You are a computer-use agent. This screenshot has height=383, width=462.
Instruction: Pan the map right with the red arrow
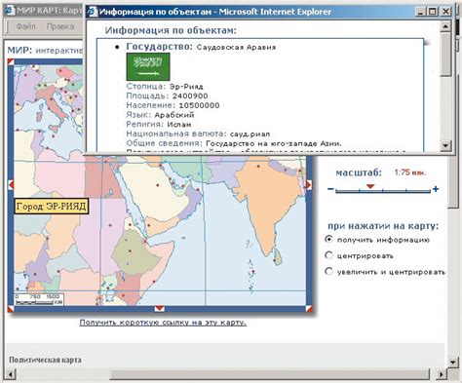pyautogui.click(x=309, y=185)
